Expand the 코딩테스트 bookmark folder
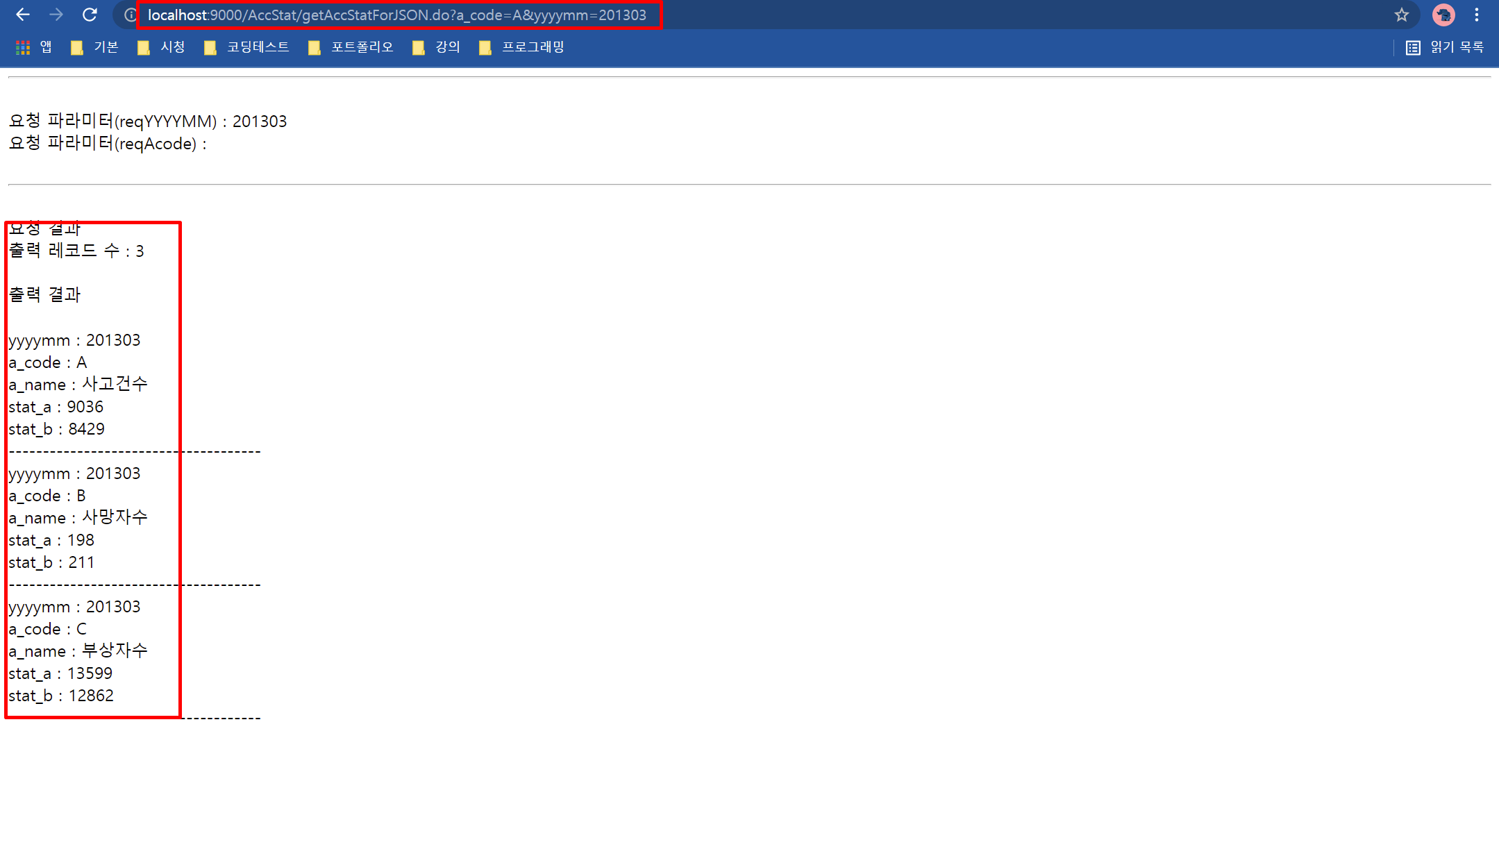The height and width of the screenshot is (856, 1499). tap(247, 47)
